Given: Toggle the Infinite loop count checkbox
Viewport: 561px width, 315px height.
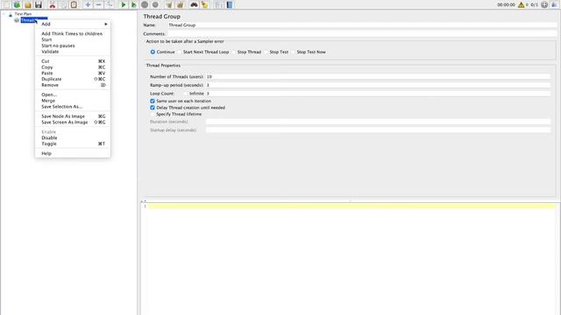Looking at the screenshot, I should 185,94.
